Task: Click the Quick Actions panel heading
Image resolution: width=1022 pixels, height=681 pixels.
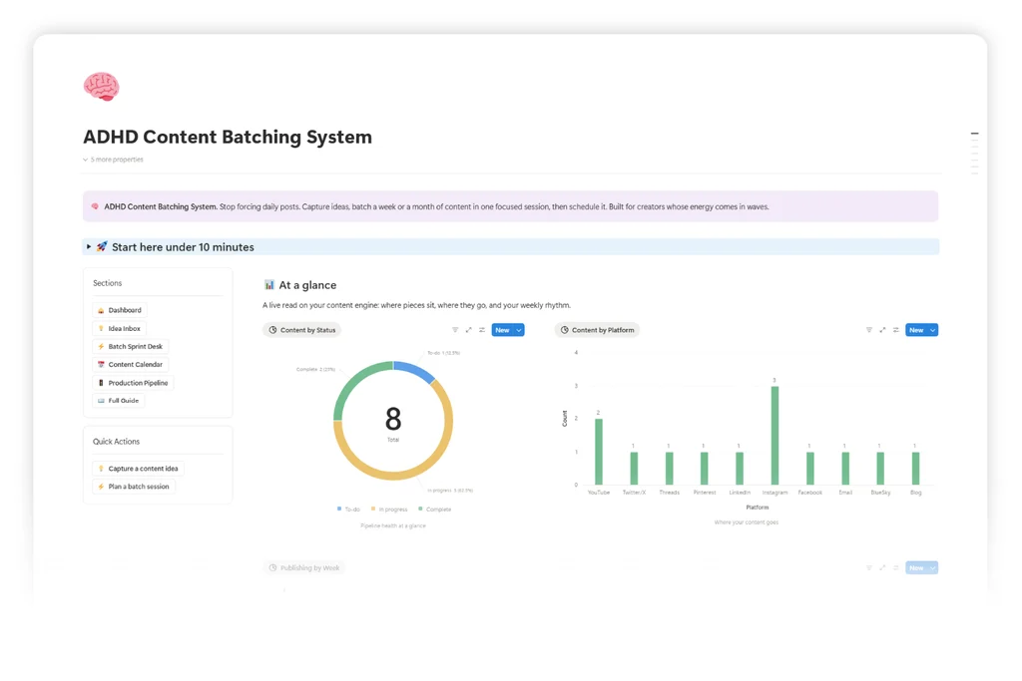Action: [x=116, y=442]
